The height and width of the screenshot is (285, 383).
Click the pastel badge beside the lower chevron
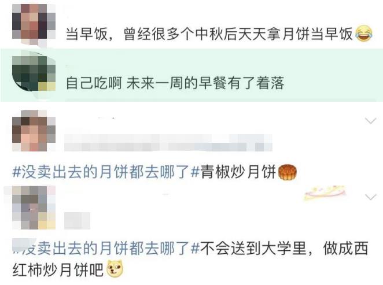[325, 193]
